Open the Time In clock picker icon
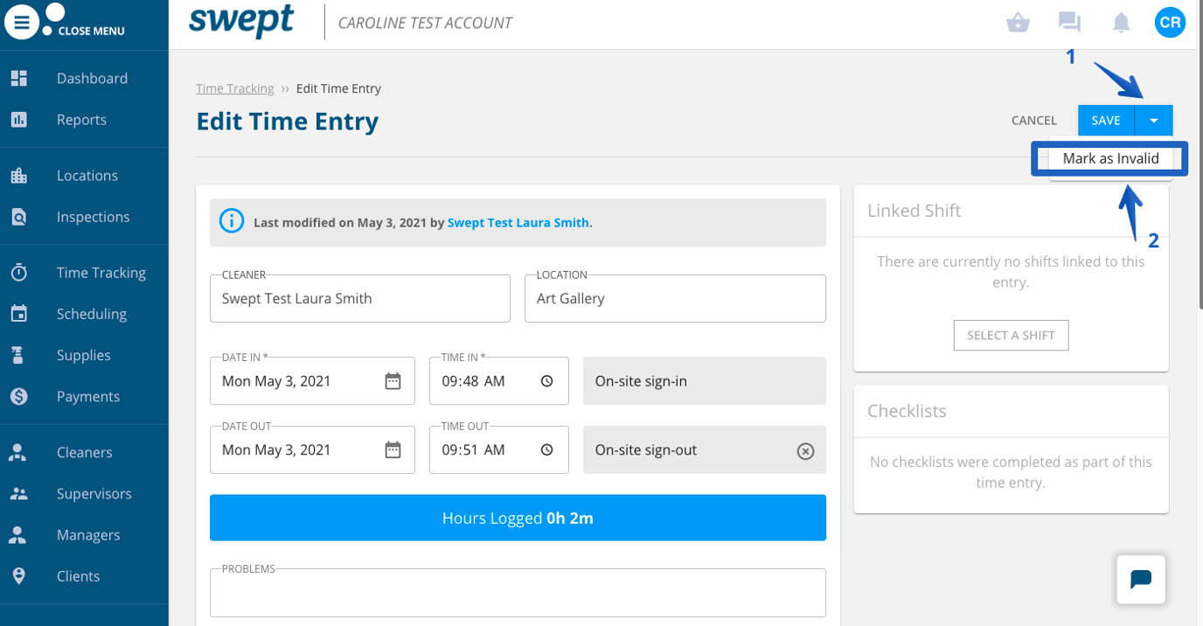The width and height of the screenshot is (1203, 626). point(547,380)
